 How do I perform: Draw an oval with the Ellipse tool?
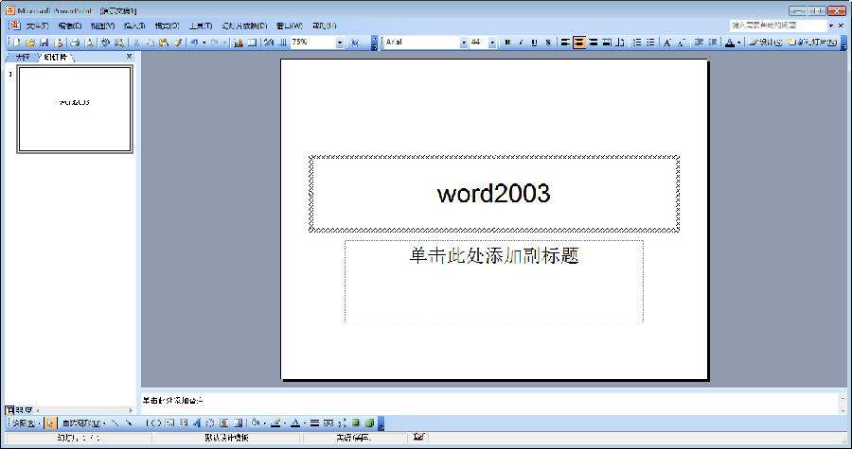(156, 423)
